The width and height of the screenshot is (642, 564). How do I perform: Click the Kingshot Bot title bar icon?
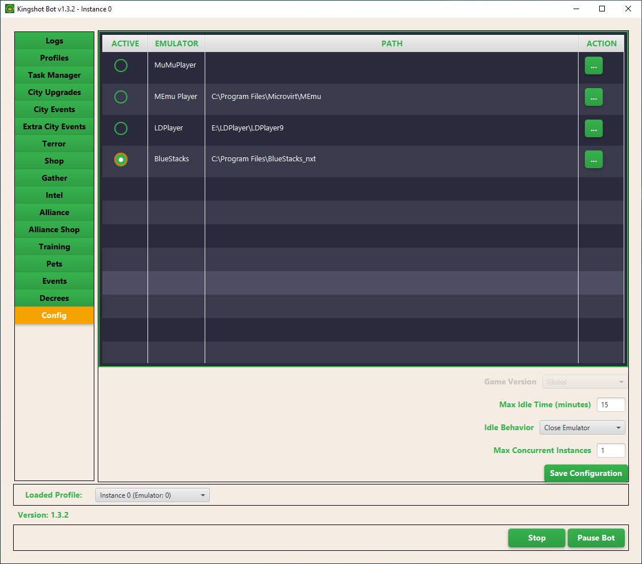tap(9, 9)
